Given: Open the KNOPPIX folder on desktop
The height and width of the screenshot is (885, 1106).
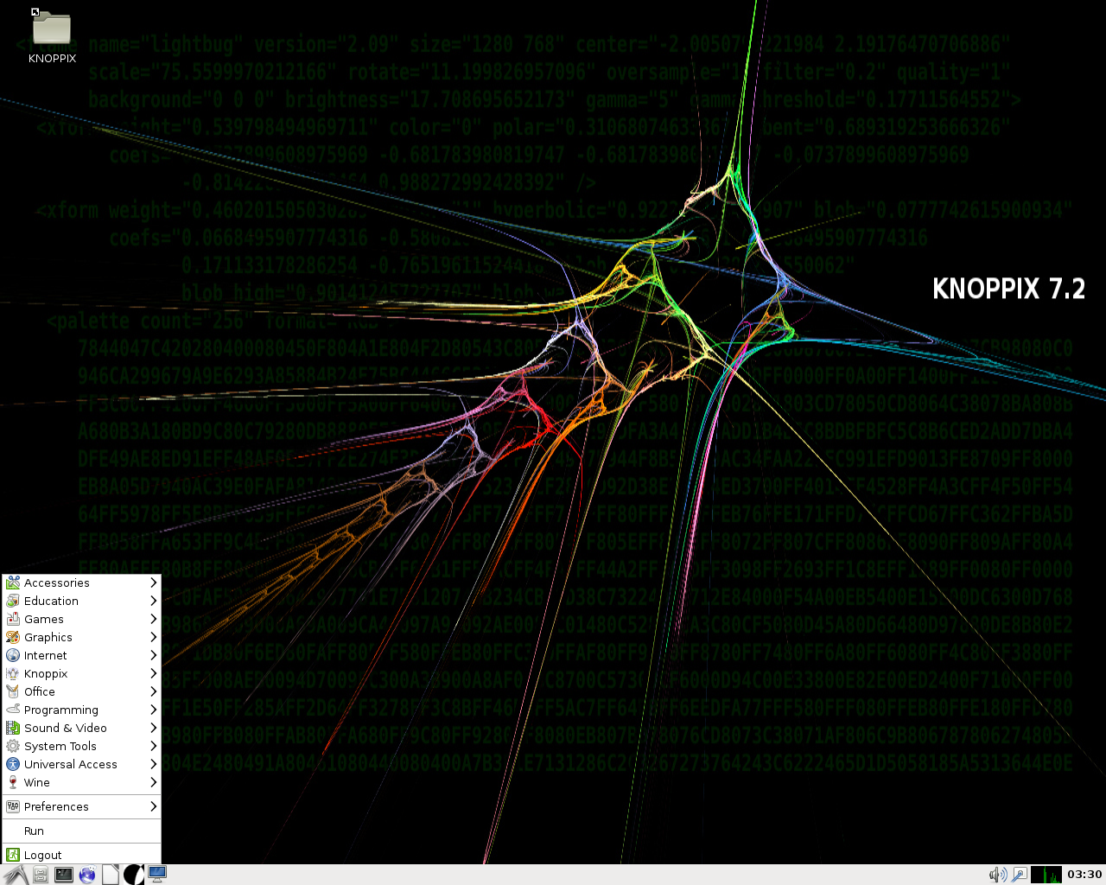Looking at the screenshot, I should click(x=52, y=36).
